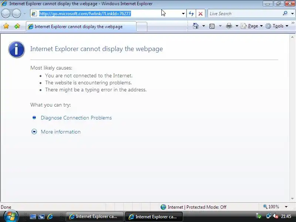Viewport: 296px width, 222px height.
Task: Click the Forward navigation button
Action: pyautogui.click(x=16, y=14)
